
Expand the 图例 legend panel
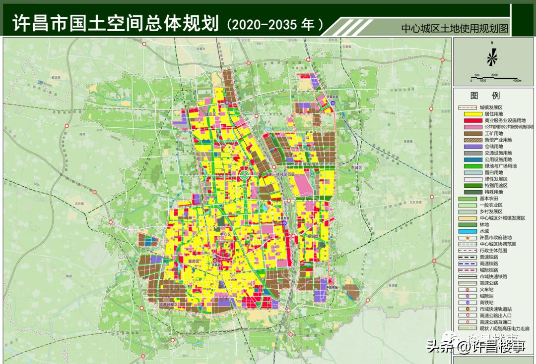point(485,96)
